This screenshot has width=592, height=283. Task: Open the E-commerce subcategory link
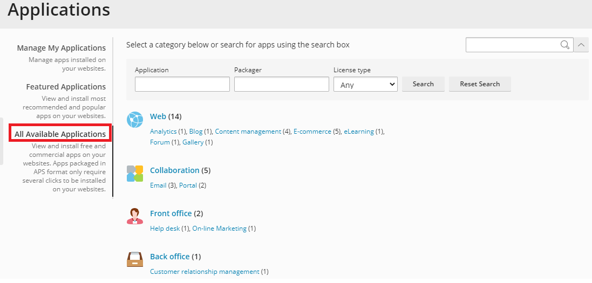(312, 132)
